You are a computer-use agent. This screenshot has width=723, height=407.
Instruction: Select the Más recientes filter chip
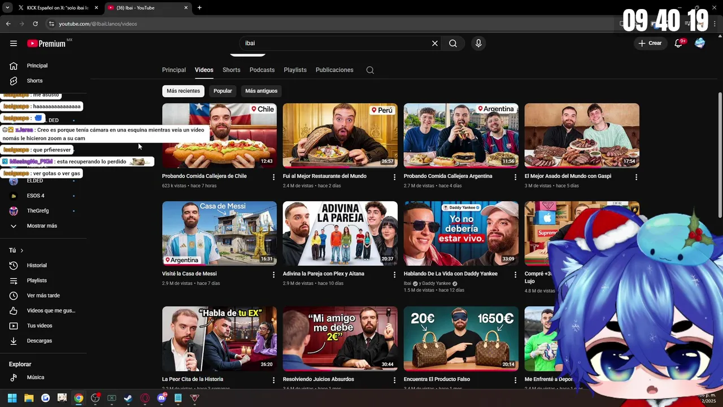tap(183, 91)
